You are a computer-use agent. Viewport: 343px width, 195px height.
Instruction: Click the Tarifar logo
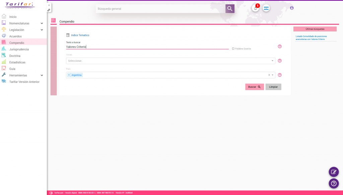(x=20, y=5)
